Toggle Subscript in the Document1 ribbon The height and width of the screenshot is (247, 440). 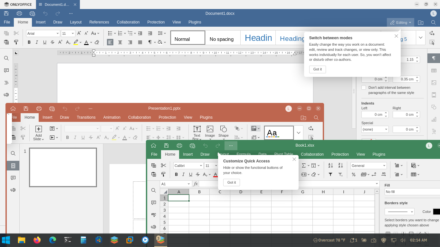click(x=68, y=42)
